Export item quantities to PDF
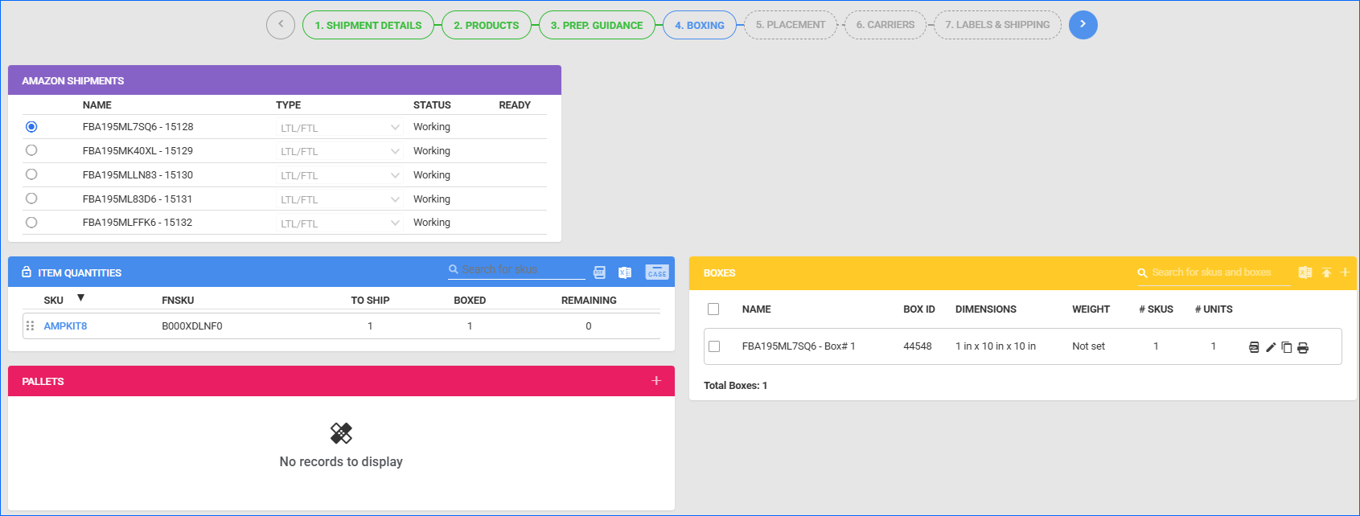Viewport: 1360px width, 516px height. pos(599,272)
